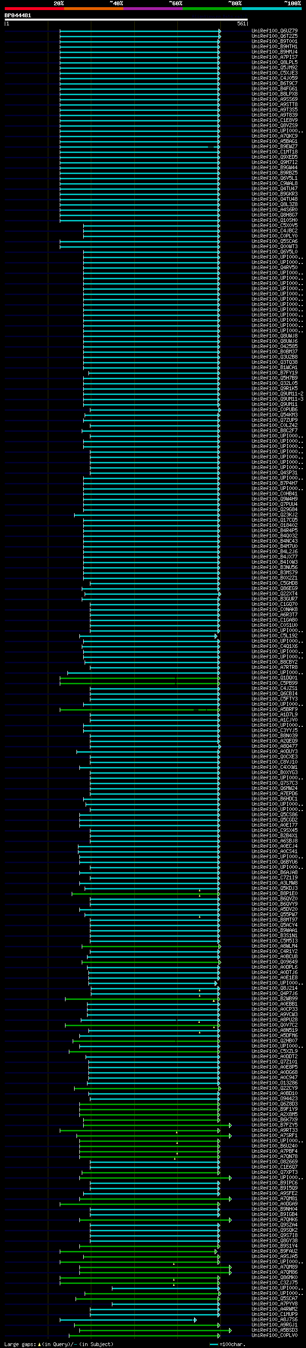Select the UniRef100_Q4SP31 label
Viewport: 306px width, 1348px height.
coord(274,472)
